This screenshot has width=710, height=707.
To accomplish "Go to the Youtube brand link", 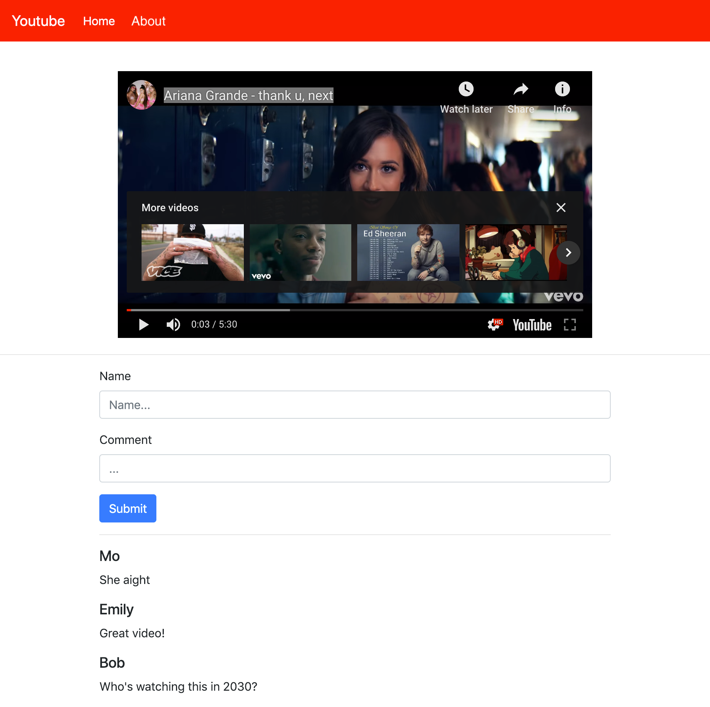I will click(38, 21).
